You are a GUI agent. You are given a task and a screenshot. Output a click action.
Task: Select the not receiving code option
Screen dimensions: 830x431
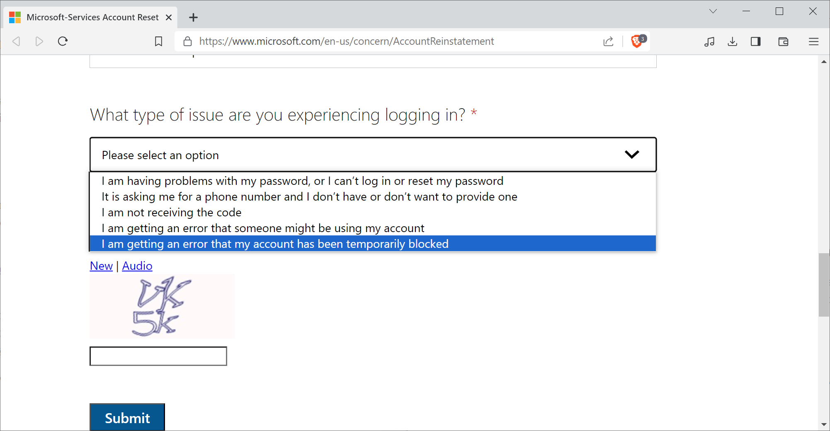171,212
